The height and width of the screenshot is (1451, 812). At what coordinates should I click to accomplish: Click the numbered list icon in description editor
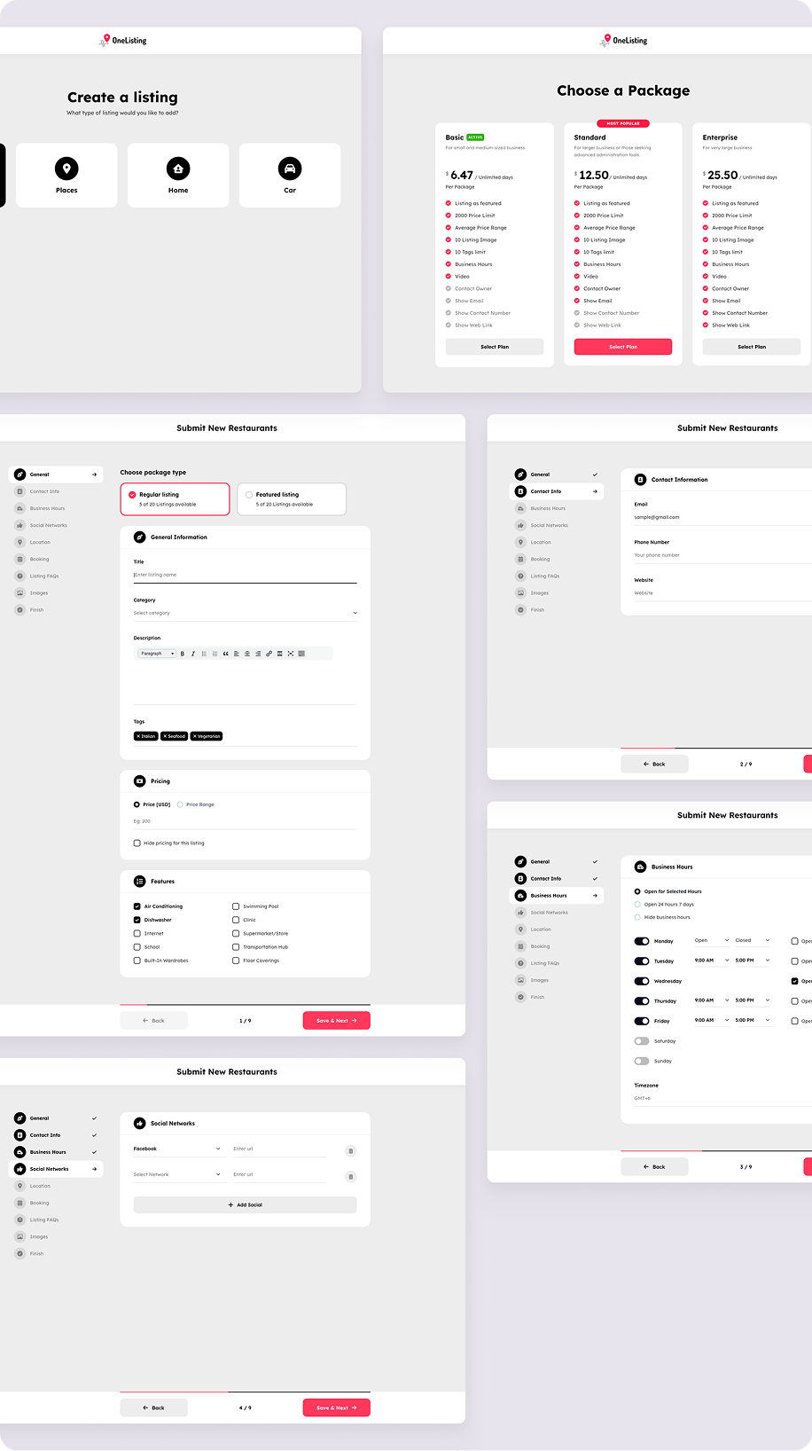(215, 654)
